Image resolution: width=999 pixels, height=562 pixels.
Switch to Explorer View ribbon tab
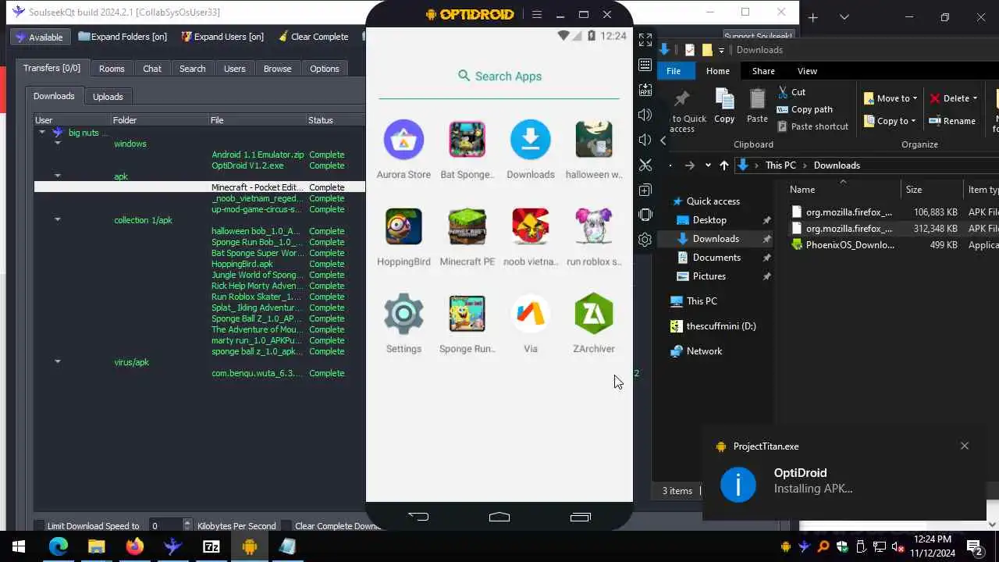tap(807, 71)
